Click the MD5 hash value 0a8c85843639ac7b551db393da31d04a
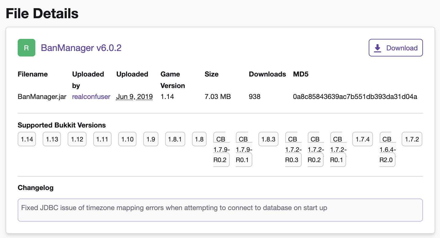440x238 pixels. [355, 97]
